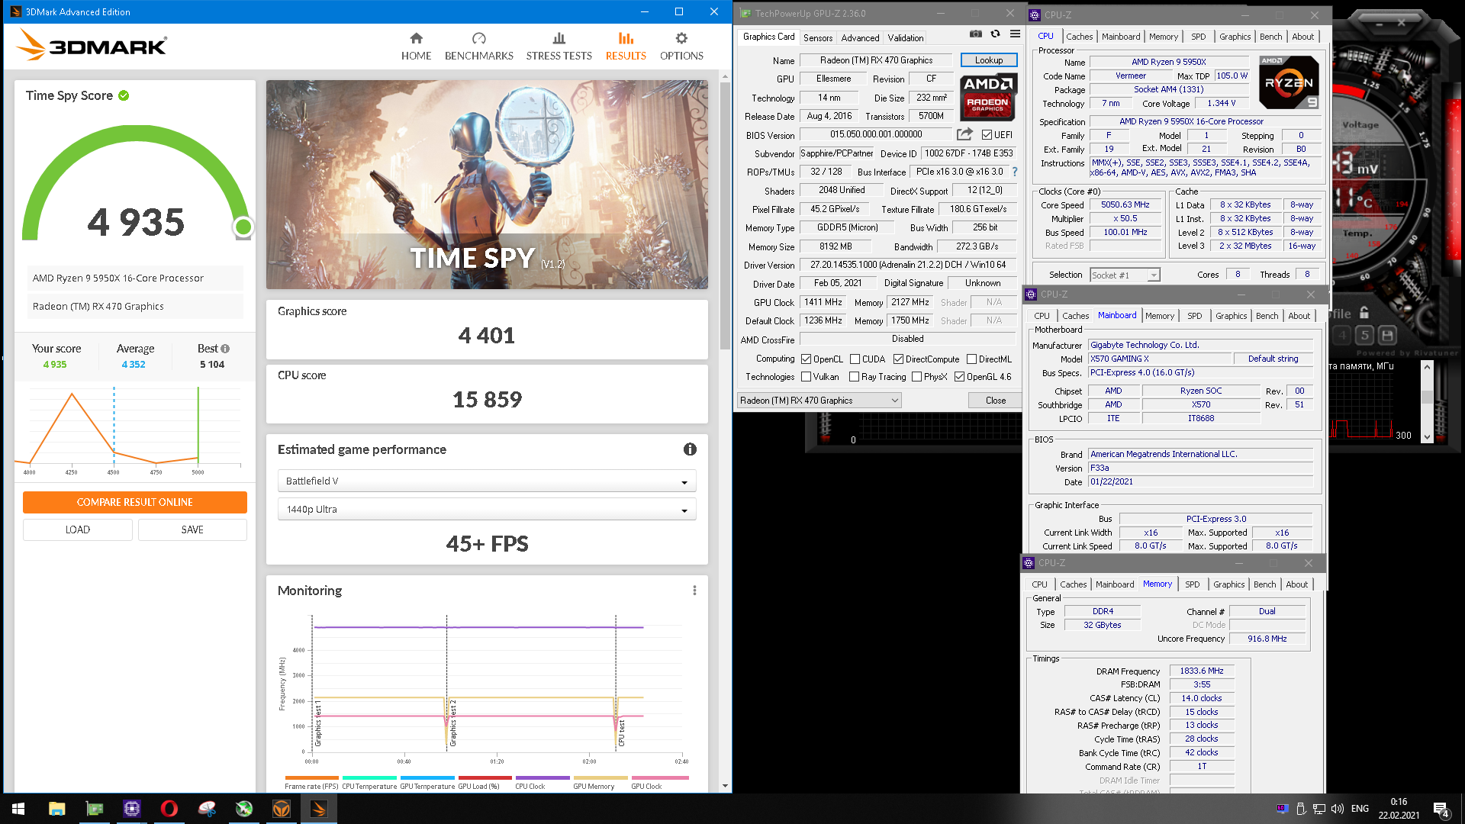The height and width of the screenshot is (824, 1465).
Task: Take a GPU-Z screenshot with the camera icon
Action: click(976, 34)
